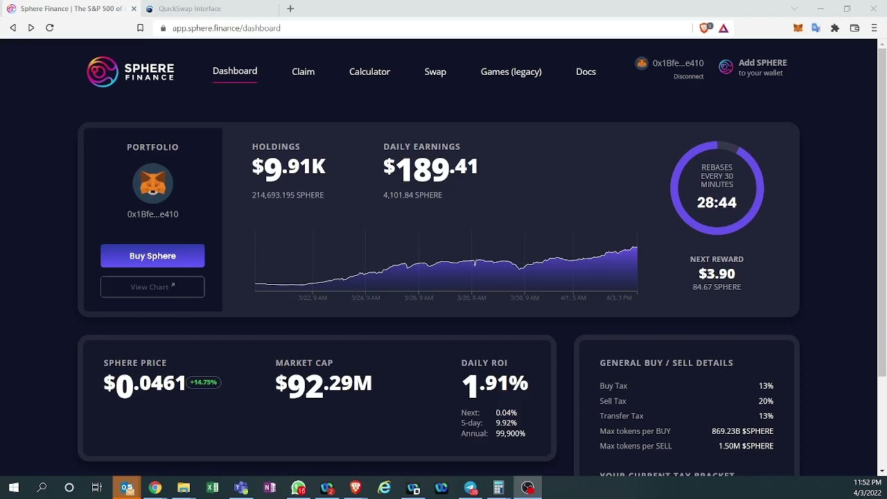Screen dimensions: 887x499
Task: Open Cortana from taskbar
Action: (x=69, y=488)
